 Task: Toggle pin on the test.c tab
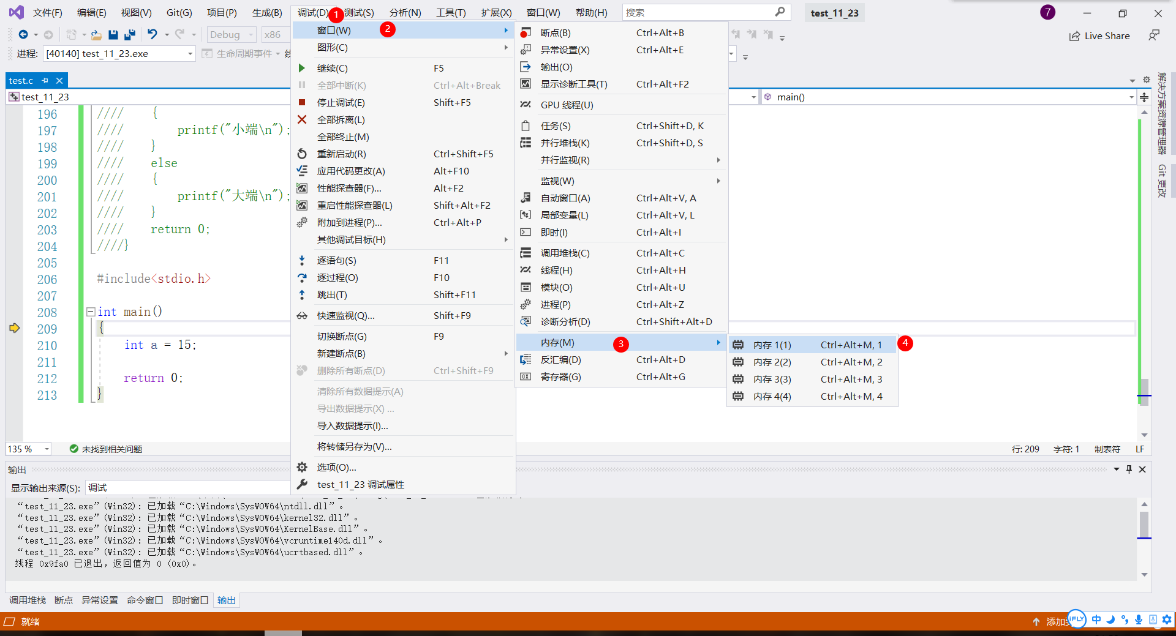pyautogui.click(x=45, y=80)
